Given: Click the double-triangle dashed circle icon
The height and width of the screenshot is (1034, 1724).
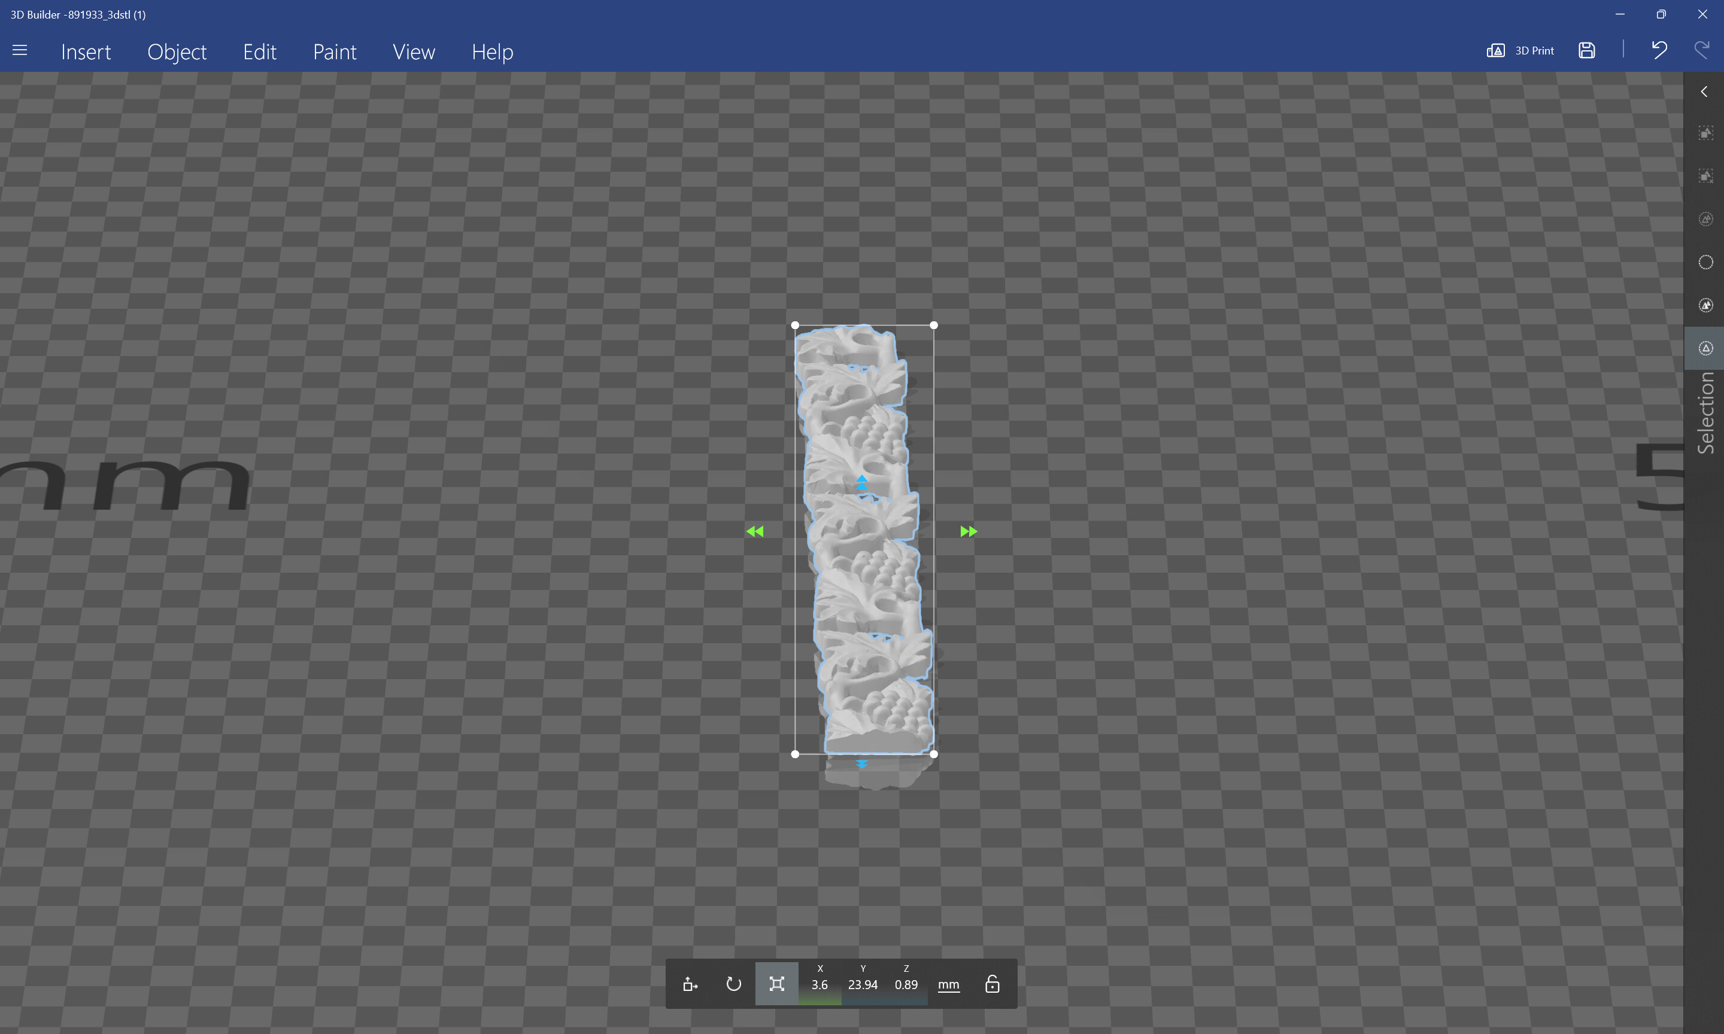Looking at the screenshot, I should [x=1705, y=305].
